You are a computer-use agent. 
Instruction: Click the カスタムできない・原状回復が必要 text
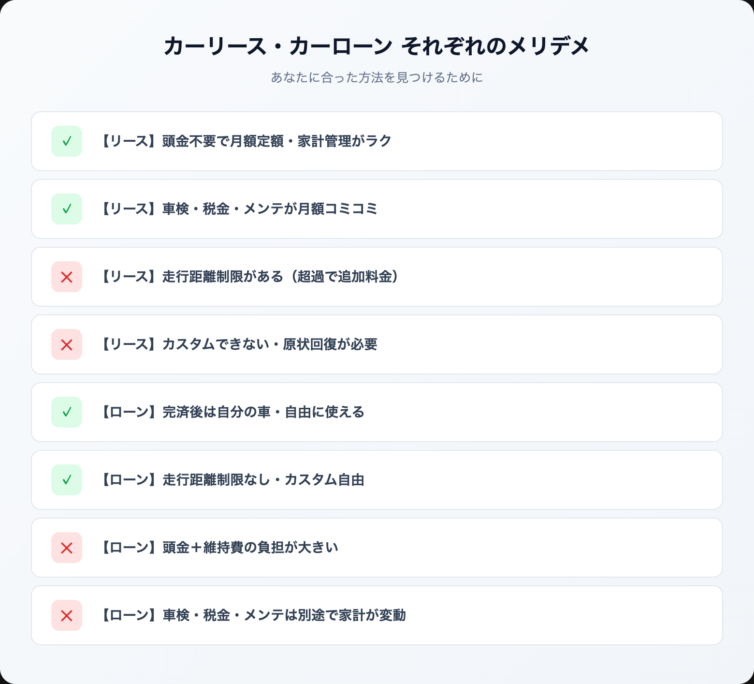pos(239,344)
